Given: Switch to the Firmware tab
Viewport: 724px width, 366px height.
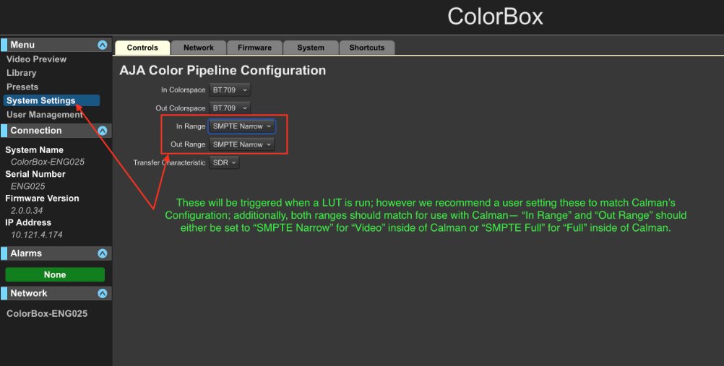Looking at the screenshot, I should (x=254, y=48).
